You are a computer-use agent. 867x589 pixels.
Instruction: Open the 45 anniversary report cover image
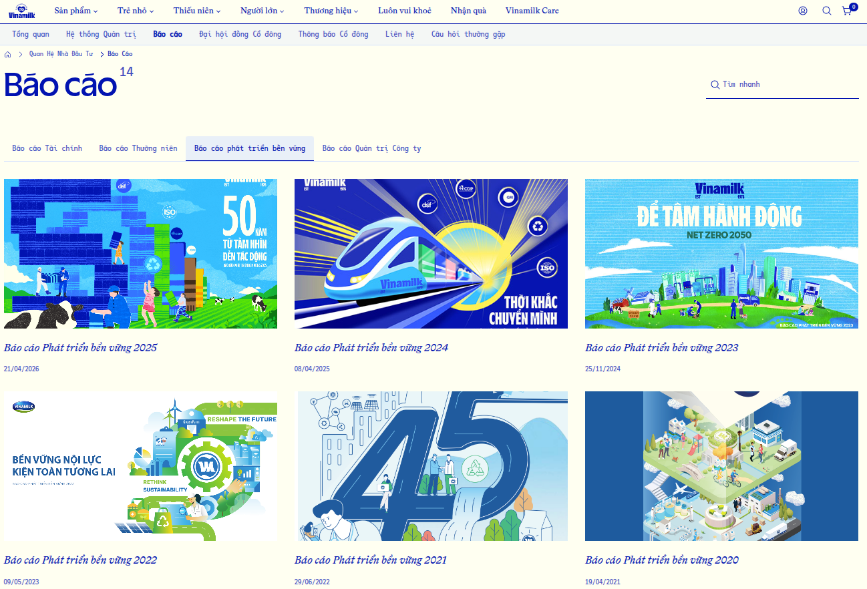pos(431,466)
